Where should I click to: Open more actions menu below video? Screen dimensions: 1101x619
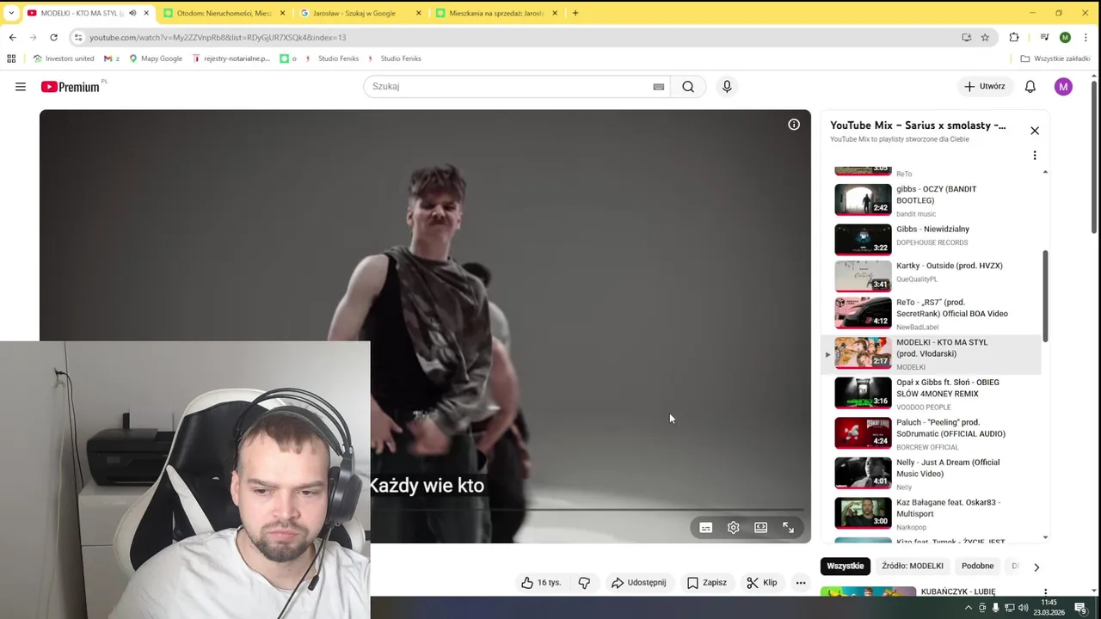801,583
